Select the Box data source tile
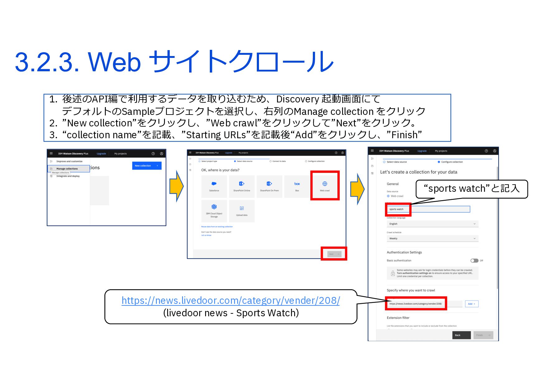The height and width of the screenshot is (386, 546). (297, 186)
